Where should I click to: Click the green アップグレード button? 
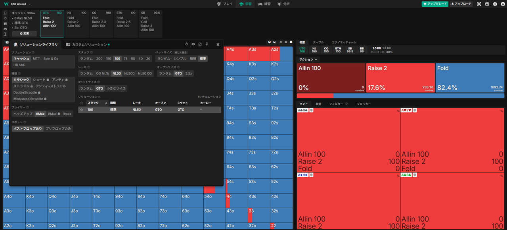click(435, 4)
